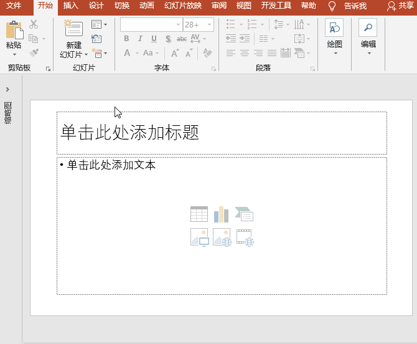Click Convert to SmartArt icon
The width and height of the screenshot is (417, 344).
point(299,53)
